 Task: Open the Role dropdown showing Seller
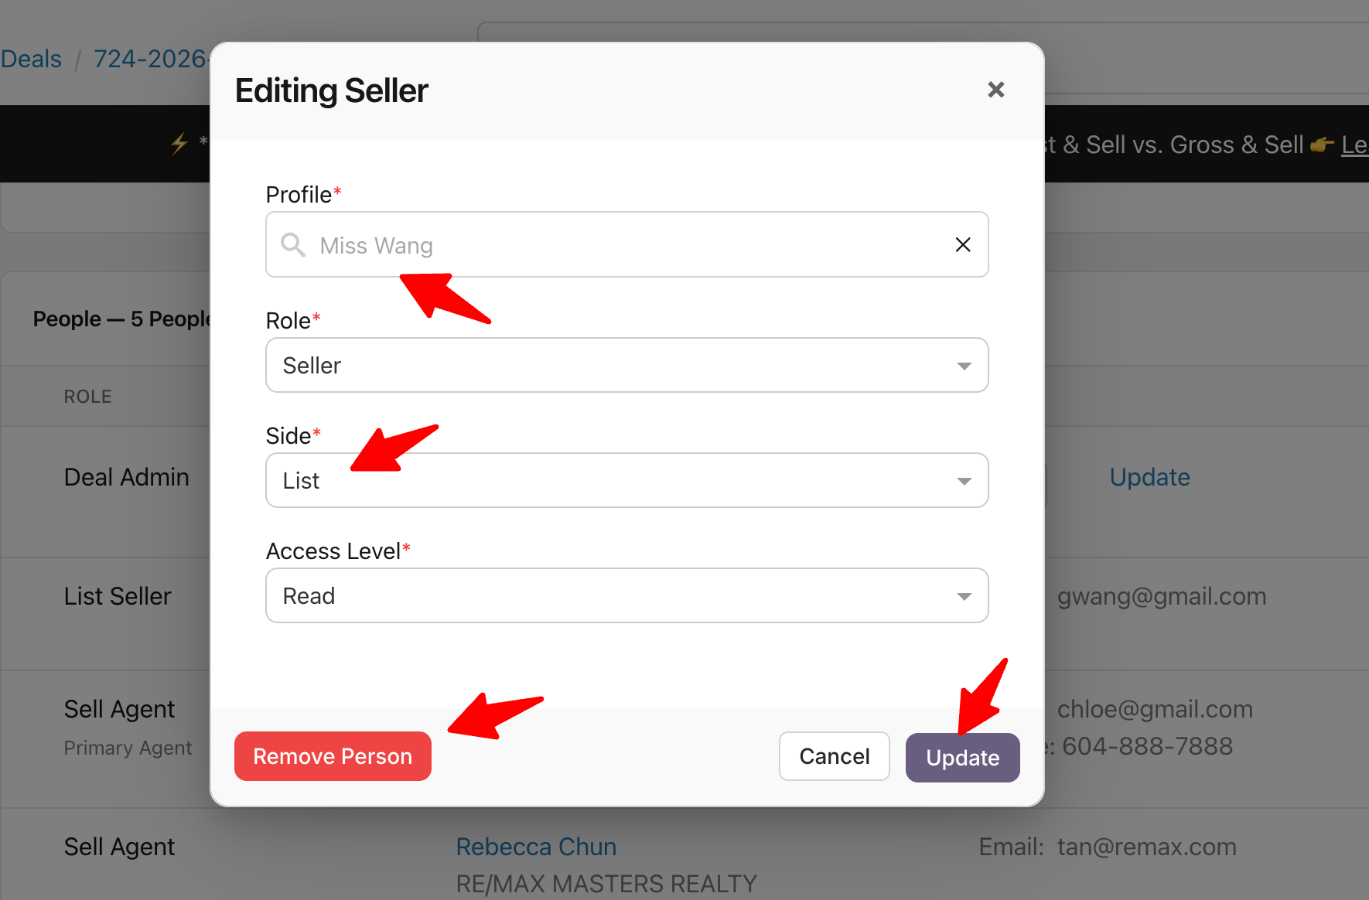pyautogui.click(x=626, y=365)
